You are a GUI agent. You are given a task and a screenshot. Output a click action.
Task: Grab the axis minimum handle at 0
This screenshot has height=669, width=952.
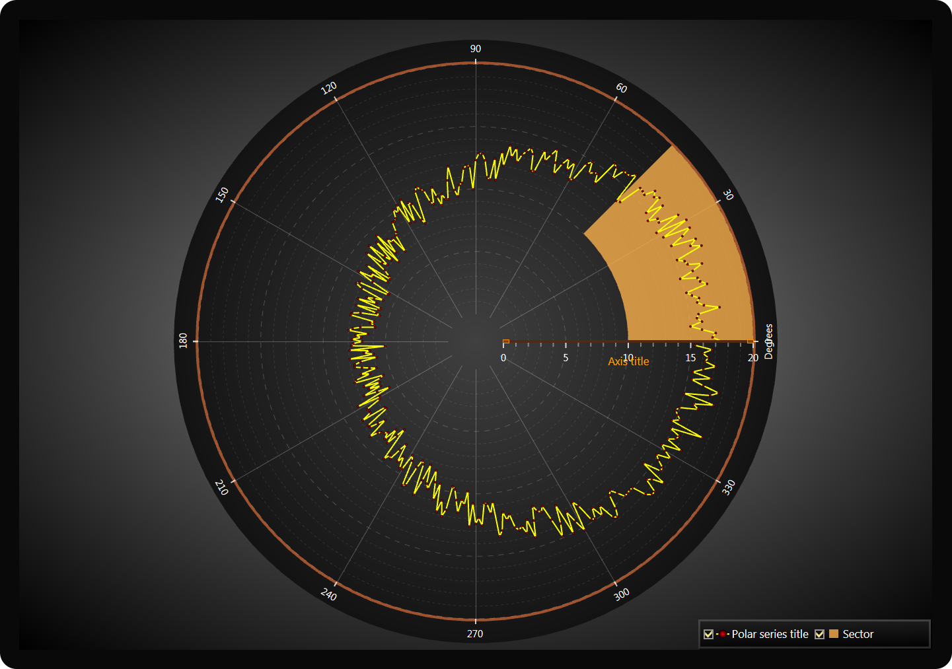pos(506,341)
